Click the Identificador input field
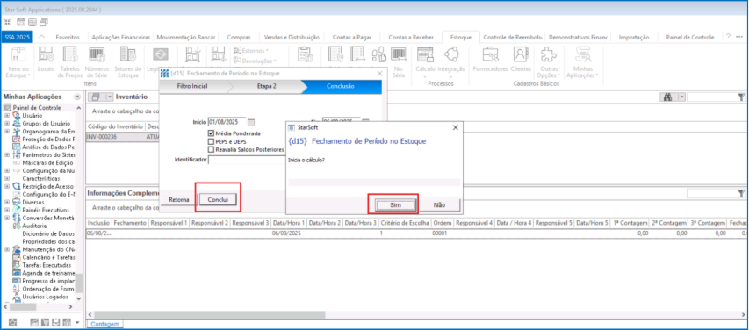Viewport: 749px width, 330px height. click(x=246, y=160)
